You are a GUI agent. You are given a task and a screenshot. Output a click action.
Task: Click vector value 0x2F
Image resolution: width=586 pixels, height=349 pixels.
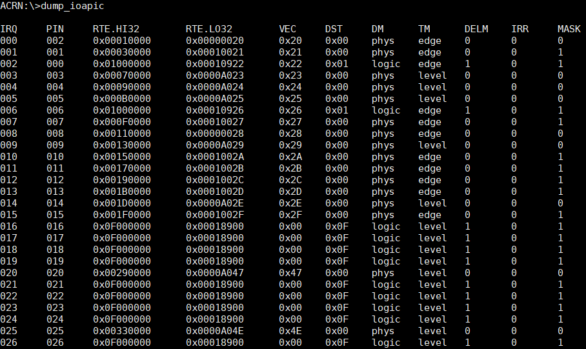tap(290, 215)
